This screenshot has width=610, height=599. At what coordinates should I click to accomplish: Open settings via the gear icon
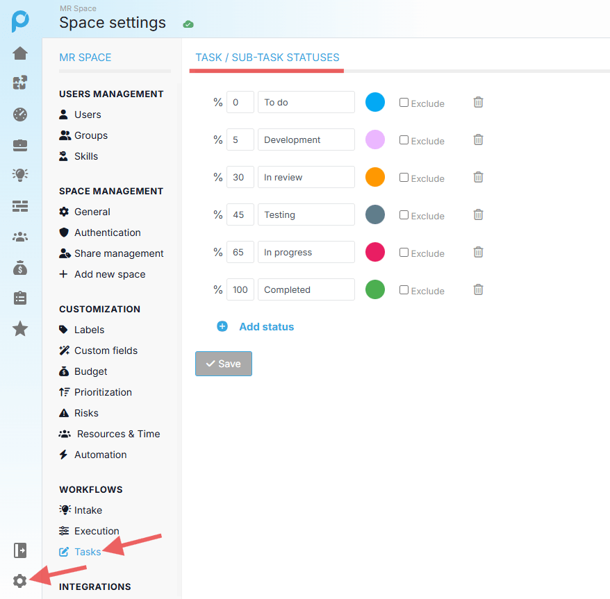pyautogui.click(x=20, y=581)
